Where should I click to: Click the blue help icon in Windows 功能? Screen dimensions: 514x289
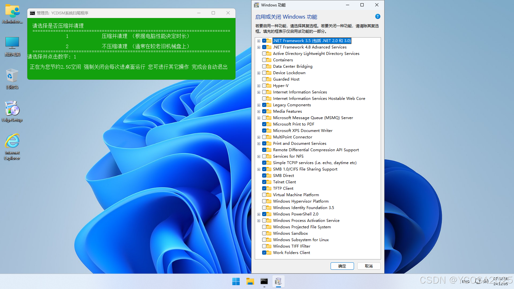pyautogui.click(x=378, y=16)
